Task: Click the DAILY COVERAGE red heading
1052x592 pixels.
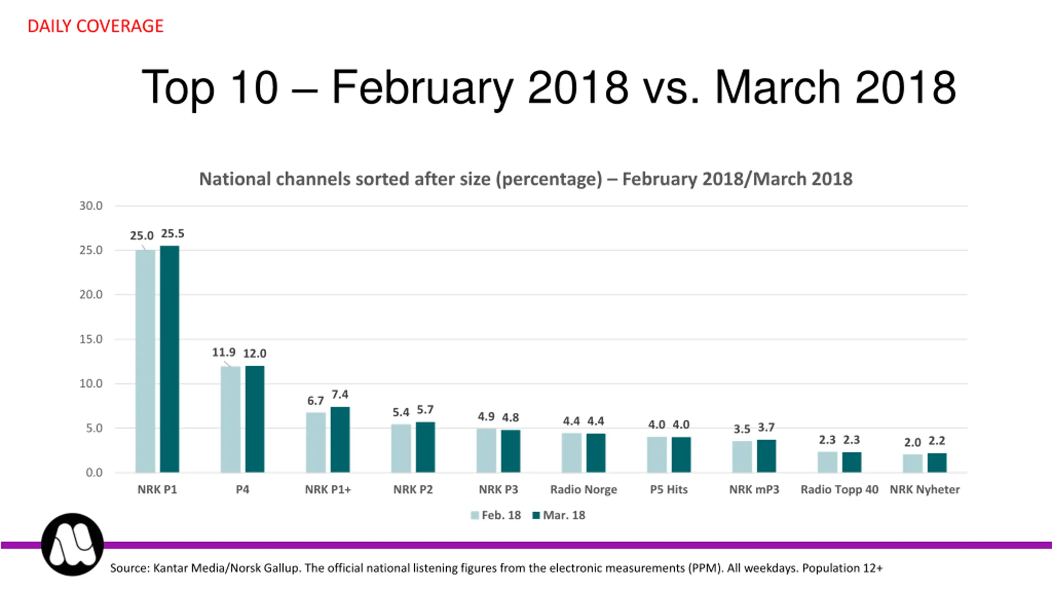Action: (x=95, y=26)
